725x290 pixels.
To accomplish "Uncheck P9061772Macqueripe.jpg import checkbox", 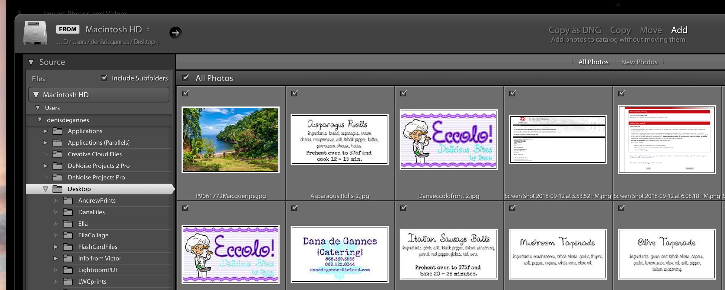I will coord(185,93).
